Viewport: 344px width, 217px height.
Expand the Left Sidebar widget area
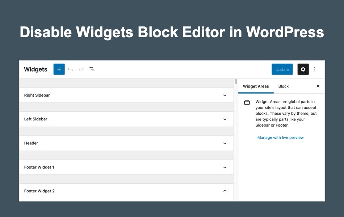click(225, 119)
